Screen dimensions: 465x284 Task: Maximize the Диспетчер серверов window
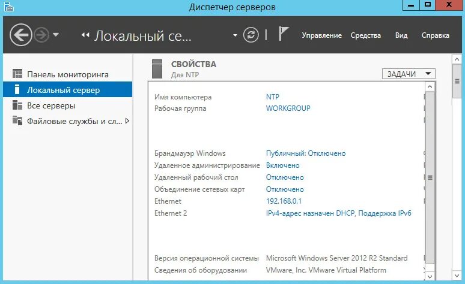[x=428, y=5]
